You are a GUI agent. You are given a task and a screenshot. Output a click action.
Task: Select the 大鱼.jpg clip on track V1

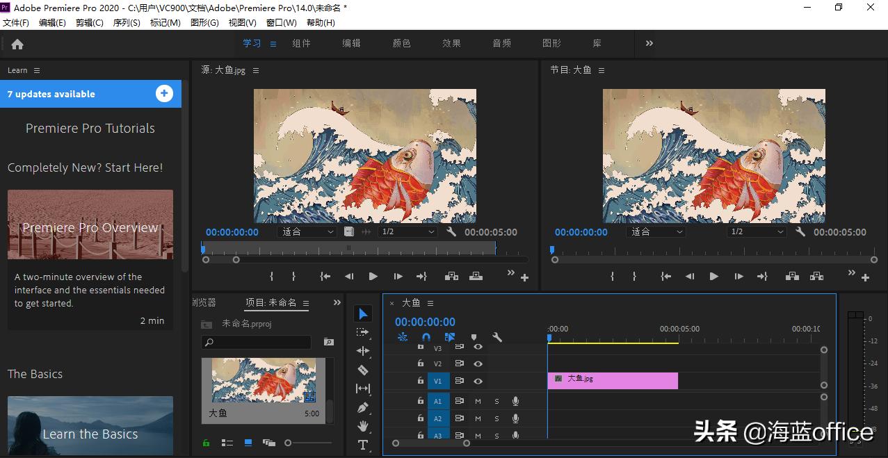(612, 380)
